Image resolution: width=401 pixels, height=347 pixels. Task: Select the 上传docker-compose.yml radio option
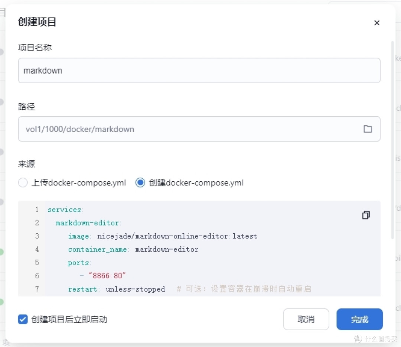23,182
